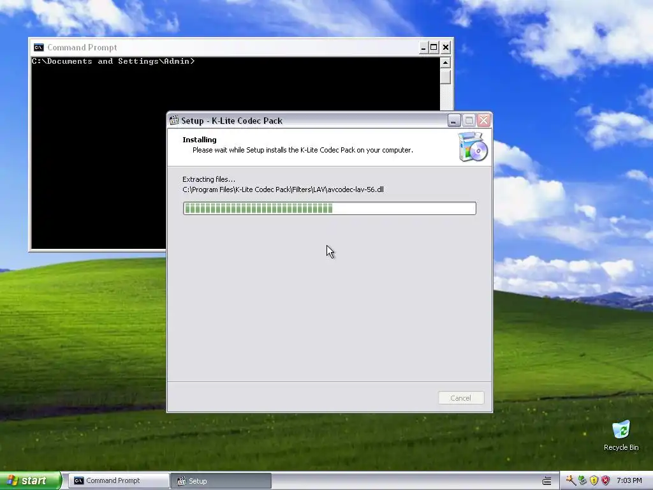This screenshot has height=490, width=653.
Task: Click the installer disc graphic in Setup header
Action: [473, 147]
